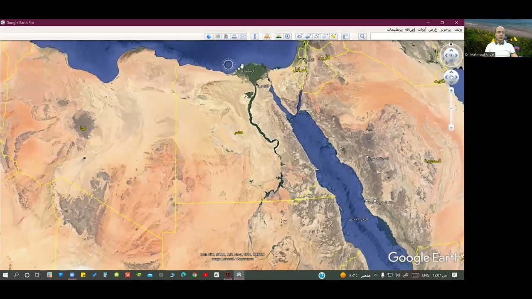Screen dimensions: 532x299
Task: Open Microsoft Edge from taskbar
Action: coord(183,275)
